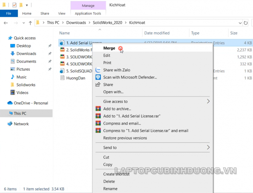
Task: Click the Zalo icon in context menu
Action: point(98,70)
